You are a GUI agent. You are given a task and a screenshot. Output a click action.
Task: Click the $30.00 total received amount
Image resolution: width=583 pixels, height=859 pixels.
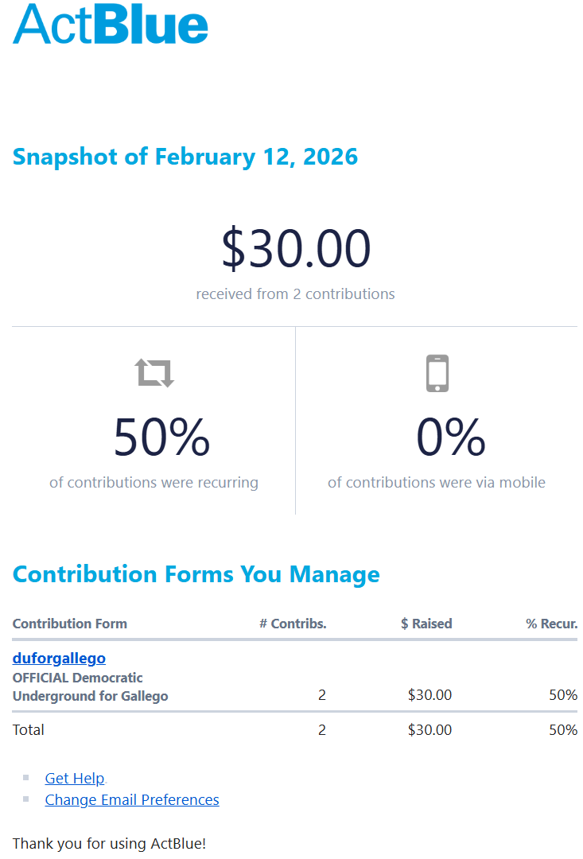pyautogui.click(x=295, y=248)
